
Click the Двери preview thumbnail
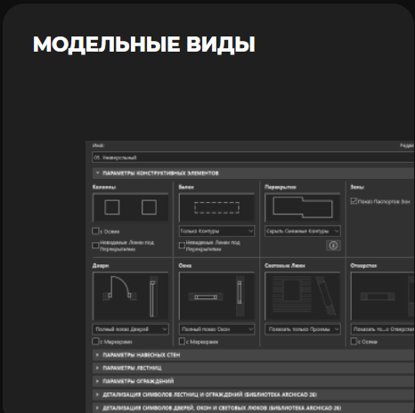point(131,296)
